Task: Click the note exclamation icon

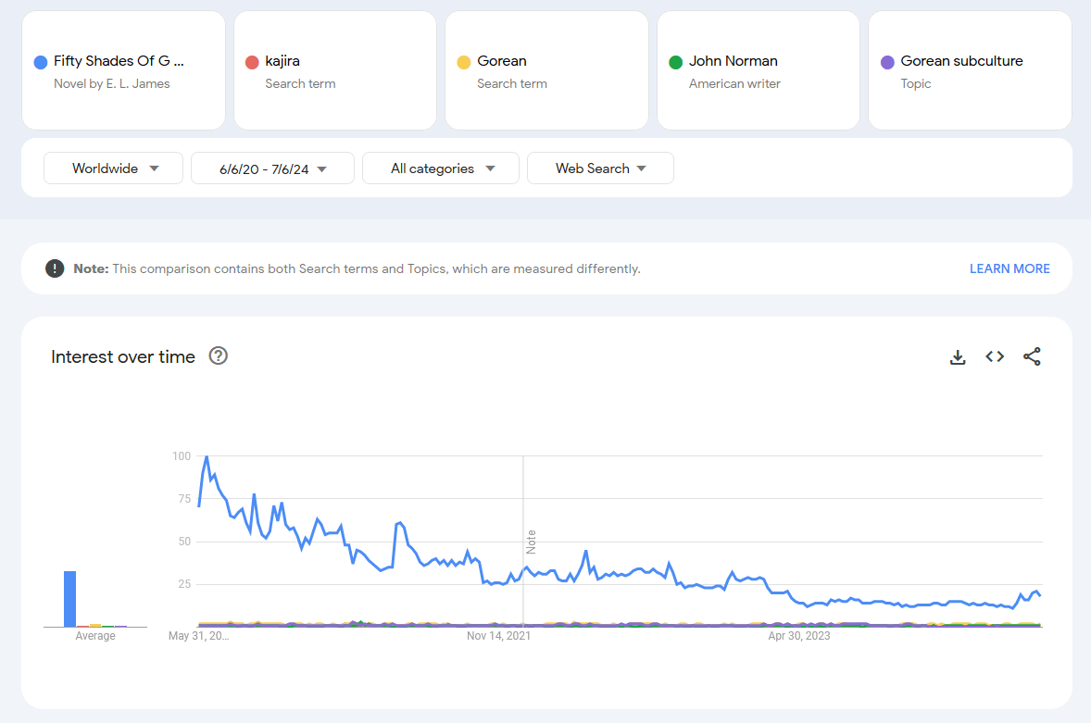Action: [55, 268]
